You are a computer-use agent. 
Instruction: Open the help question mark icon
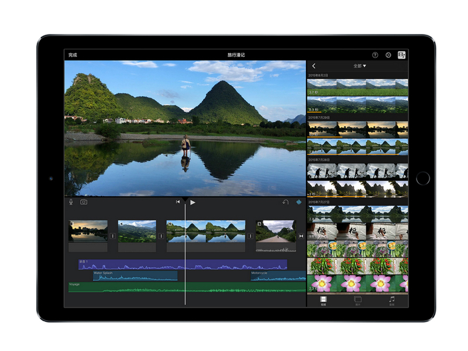375,55
